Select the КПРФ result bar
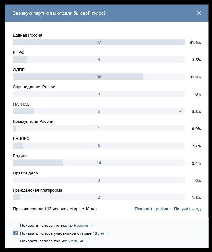Viewport: 212px width, 252px height. click(x=99, y=59)
